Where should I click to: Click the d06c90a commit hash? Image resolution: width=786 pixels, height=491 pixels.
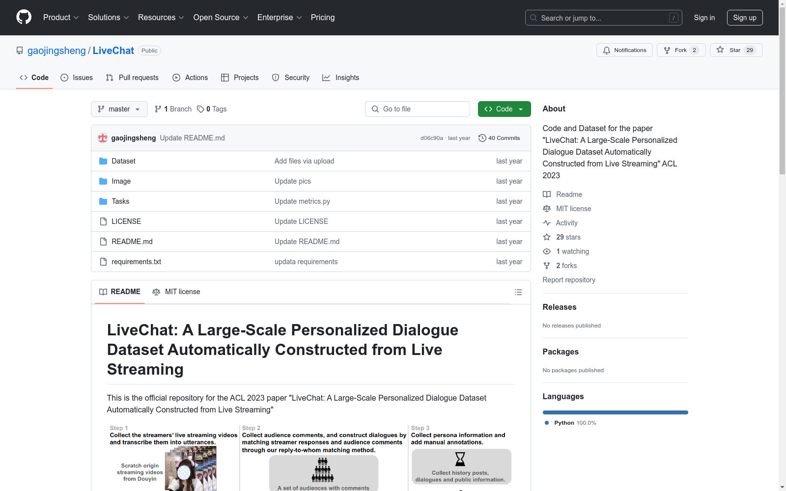pos(432,138)
